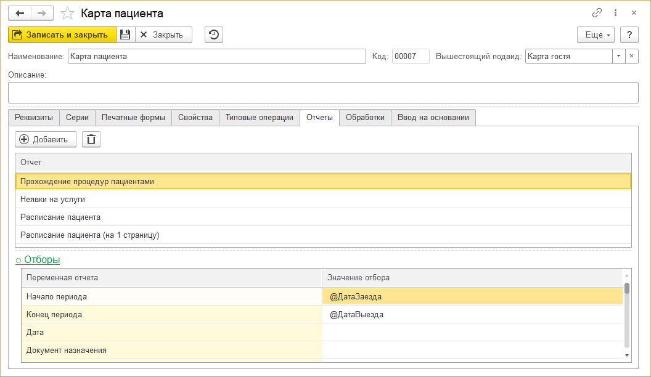Screen dimensions: 651x377
Task: Open the Еще dropdown menu
Action: [x=596, y=34]
